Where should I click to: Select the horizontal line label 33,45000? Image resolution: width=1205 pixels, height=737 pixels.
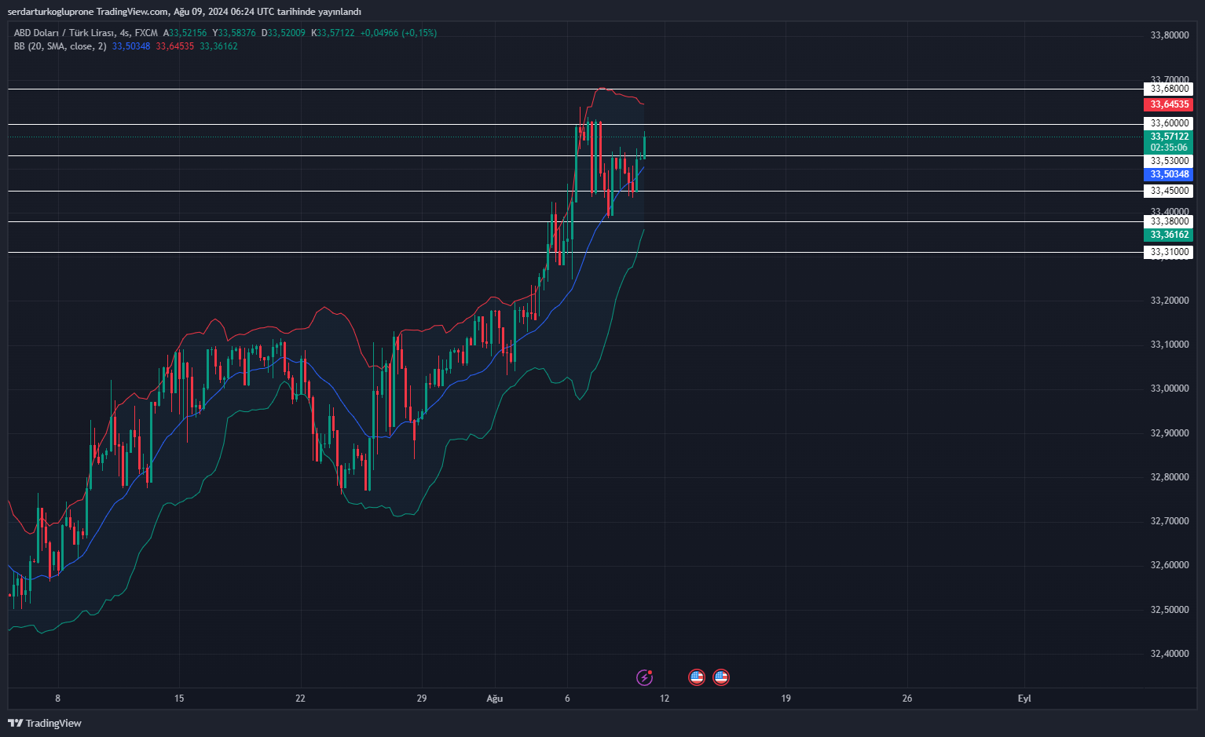pyautogui.click(x=1169, y=191)
